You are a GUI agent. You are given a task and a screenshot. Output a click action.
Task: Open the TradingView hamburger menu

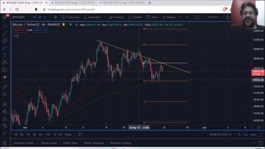(x=5, y=17)
